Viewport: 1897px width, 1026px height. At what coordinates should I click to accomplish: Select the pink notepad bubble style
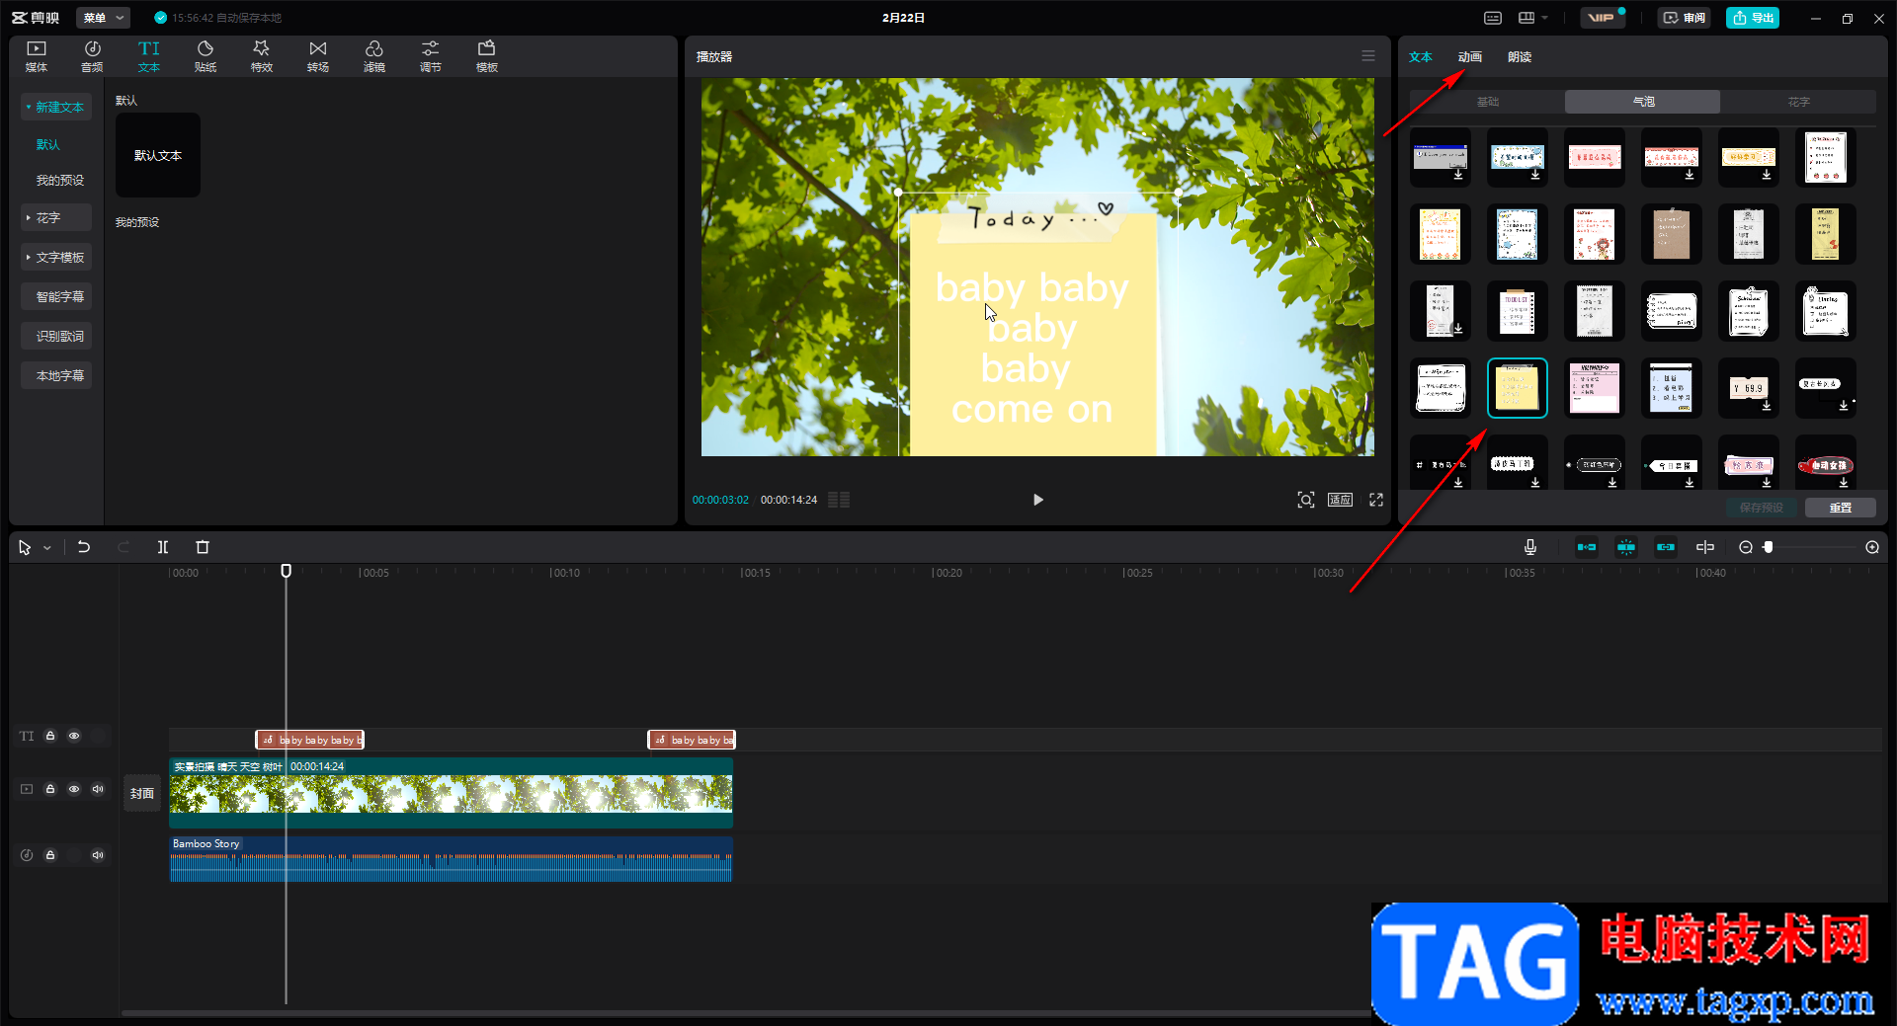1595,388
